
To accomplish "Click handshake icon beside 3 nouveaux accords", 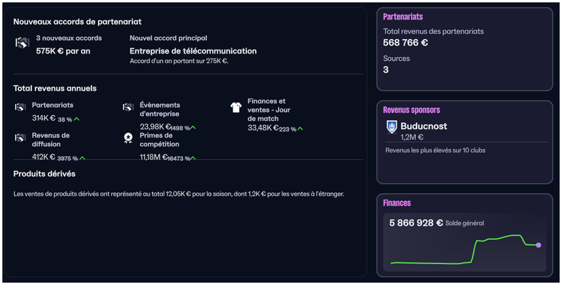I will coord(22,43).
